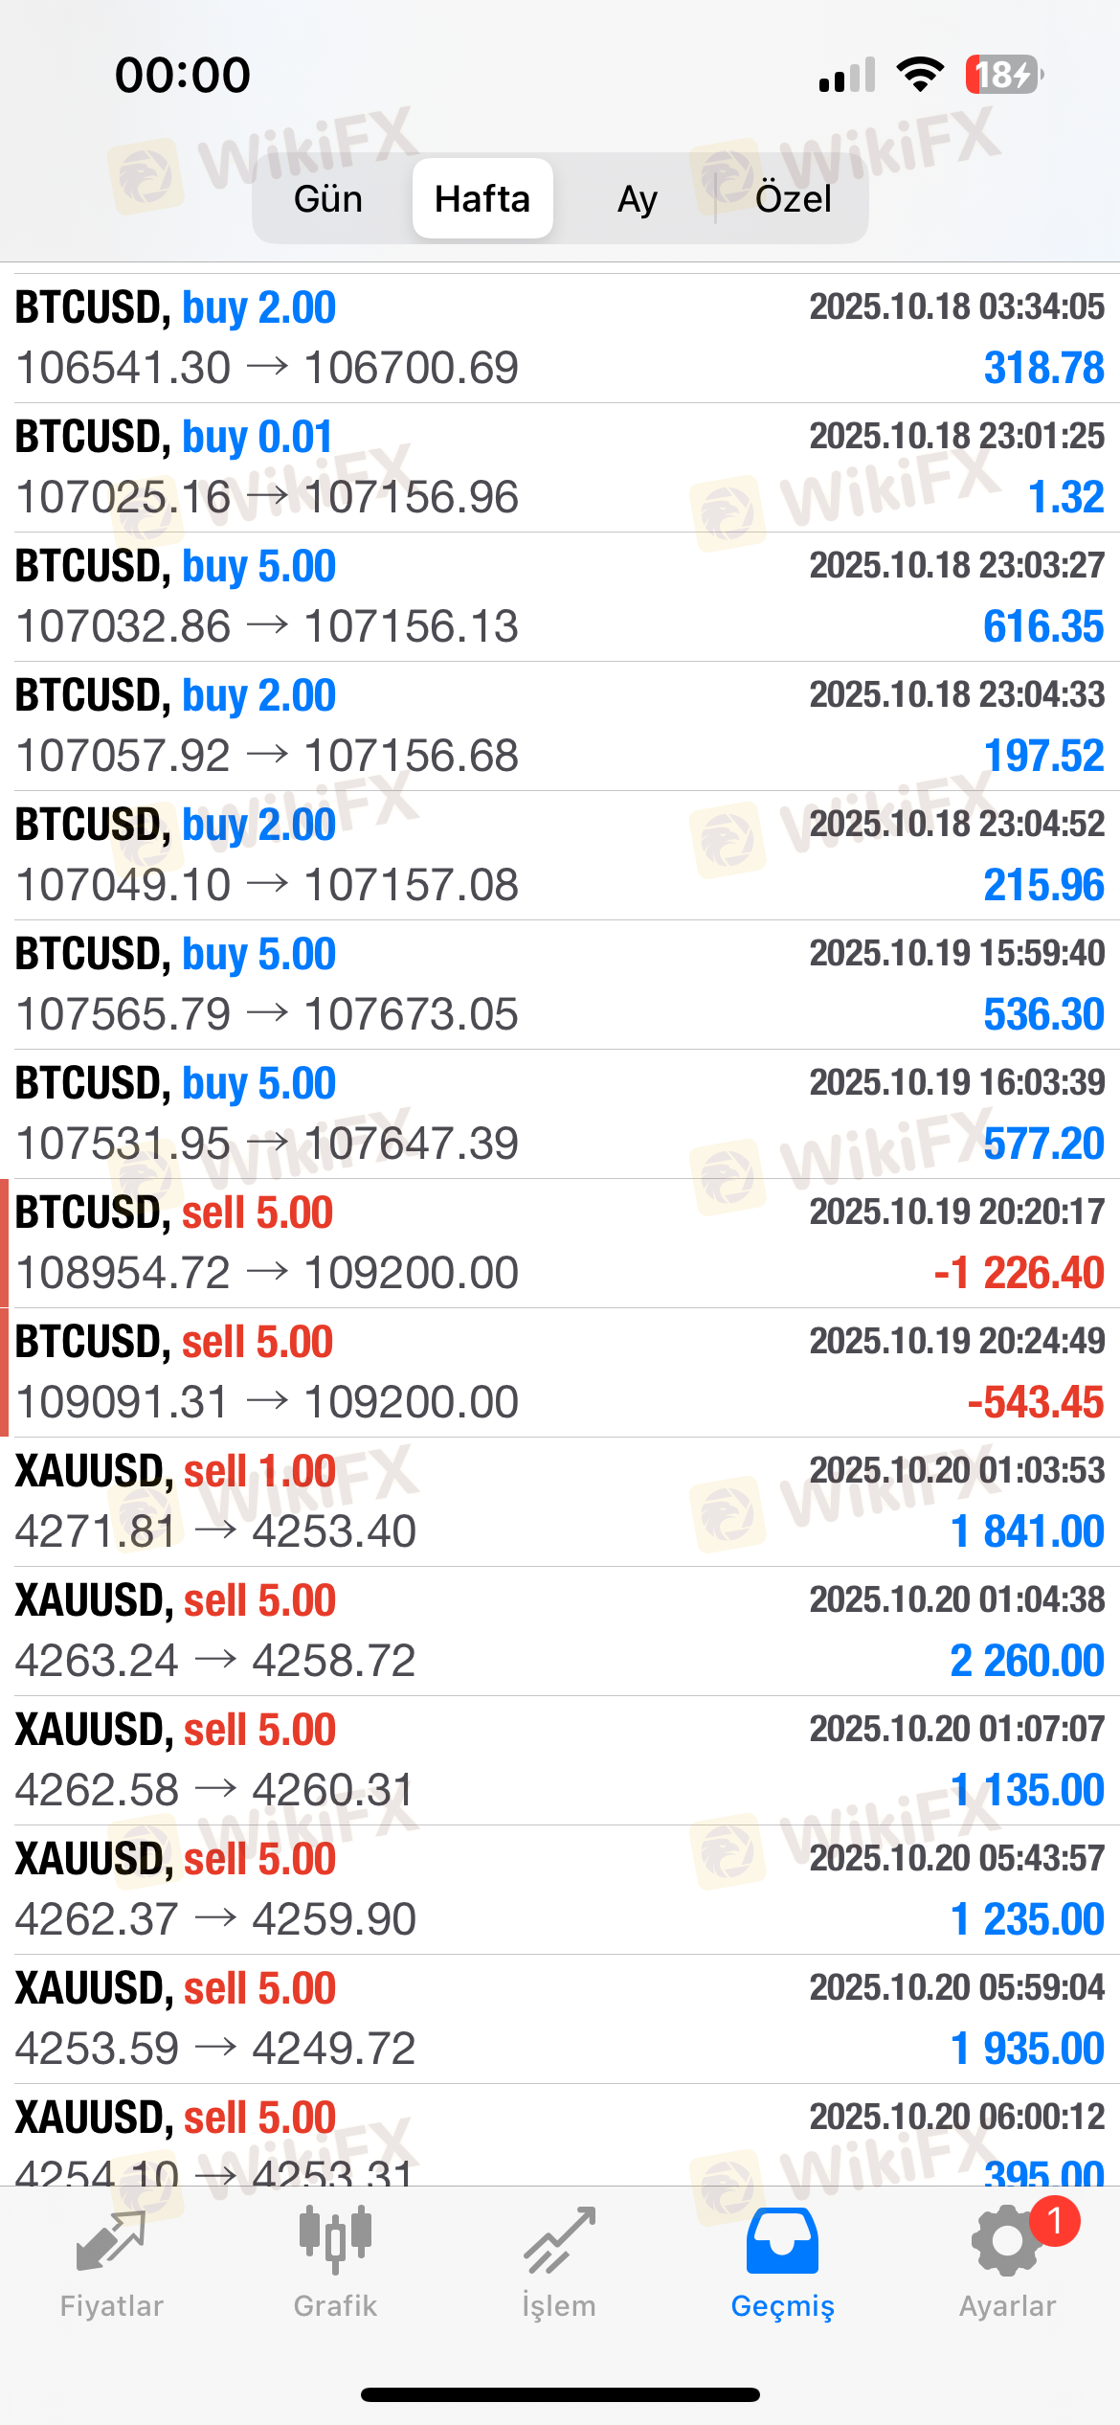Open the Ayarlar gear icon
Image resolution: width=1120 pixels, height=2425 pixels.
[1005, 2243]
